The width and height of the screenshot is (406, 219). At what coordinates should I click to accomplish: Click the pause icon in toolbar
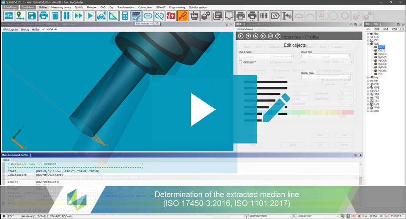click(67, 16)
